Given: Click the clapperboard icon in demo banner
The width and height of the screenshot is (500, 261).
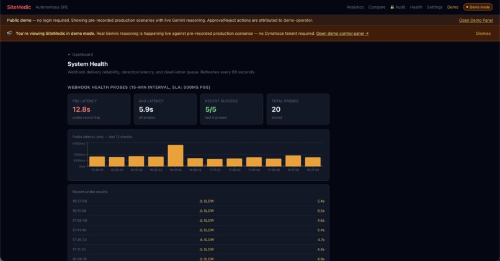Looking at the screenshot, I should click(9, 33).
